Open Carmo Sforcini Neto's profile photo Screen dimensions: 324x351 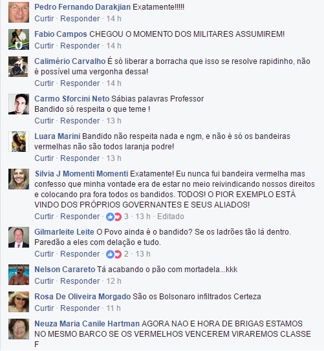pyautogui.click(x=19, y=104)
